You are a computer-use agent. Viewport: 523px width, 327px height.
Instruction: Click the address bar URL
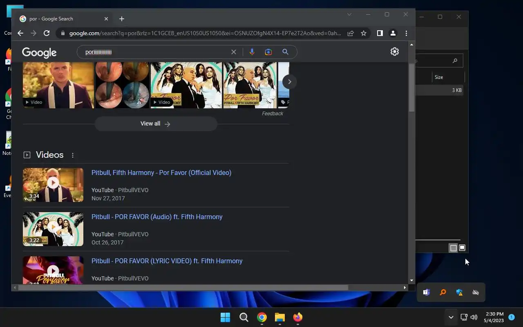pos(205,34)
